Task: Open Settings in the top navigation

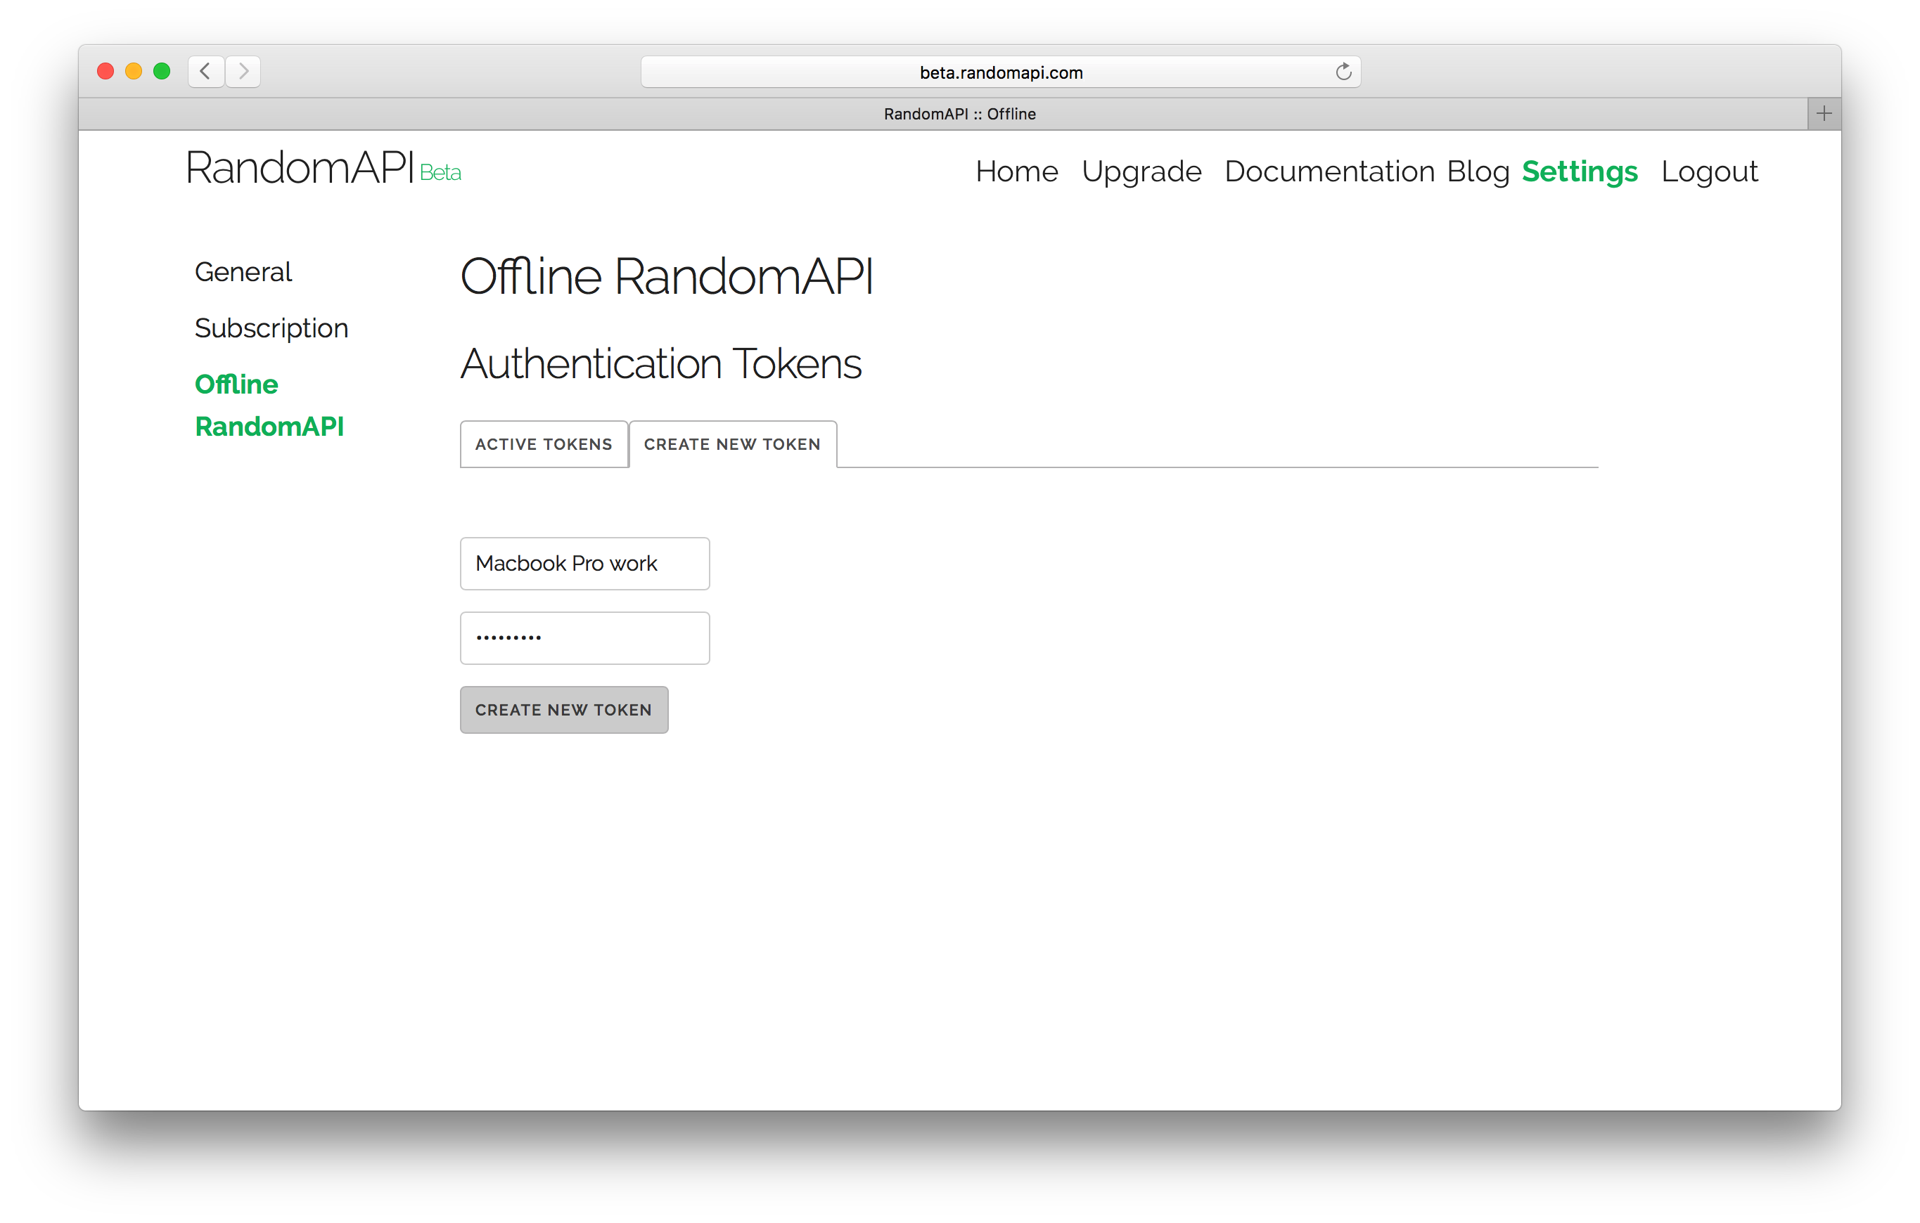Action: 1579,172
